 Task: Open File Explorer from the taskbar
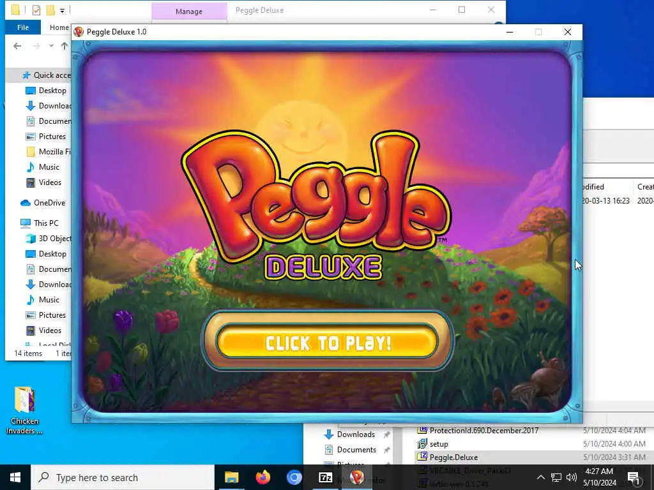pyautogui.click(x=231, y=477)
